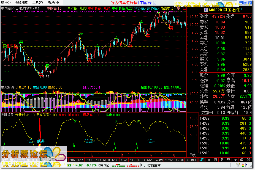The width and height of the screenshot is (255, 170).
Task: Click the 中枢高:10.11 label in chart header
Action: [x=56, y=9]
